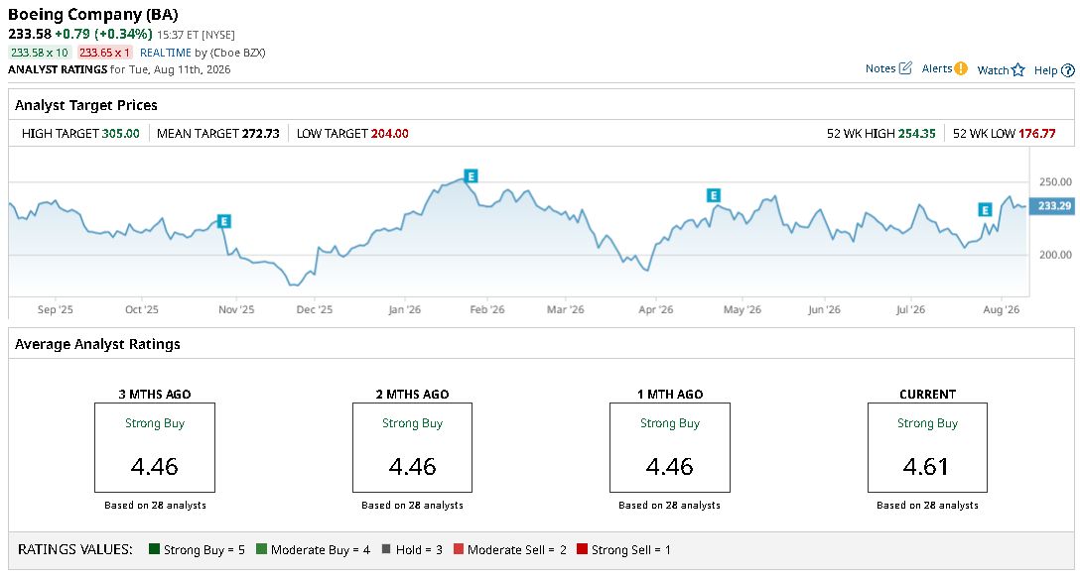Click the Jun '26 axis label

point(825,309)
